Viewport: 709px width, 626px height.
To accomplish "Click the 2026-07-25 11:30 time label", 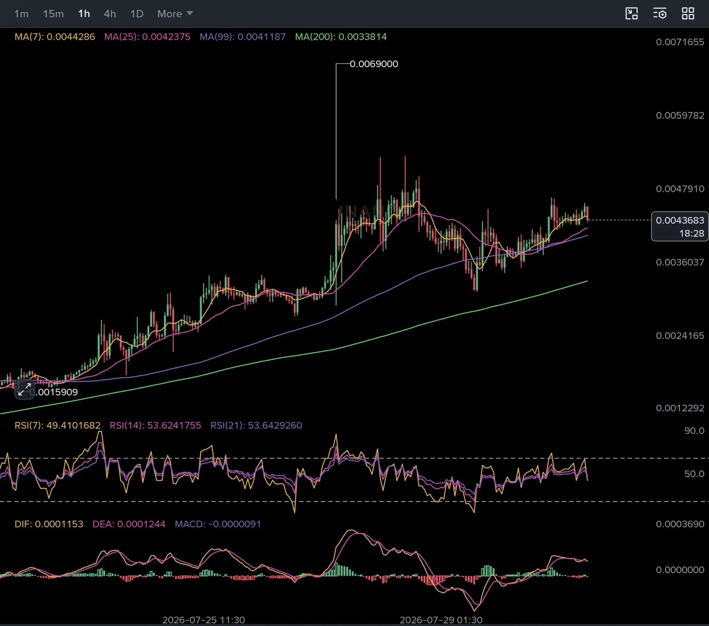I will (204, 620).
